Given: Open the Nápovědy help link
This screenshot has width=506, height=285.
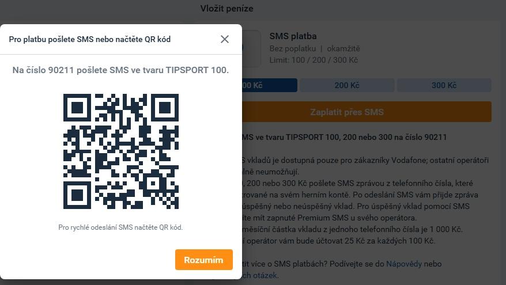Looking at the screenshot, I should click(x=404, y=264).
